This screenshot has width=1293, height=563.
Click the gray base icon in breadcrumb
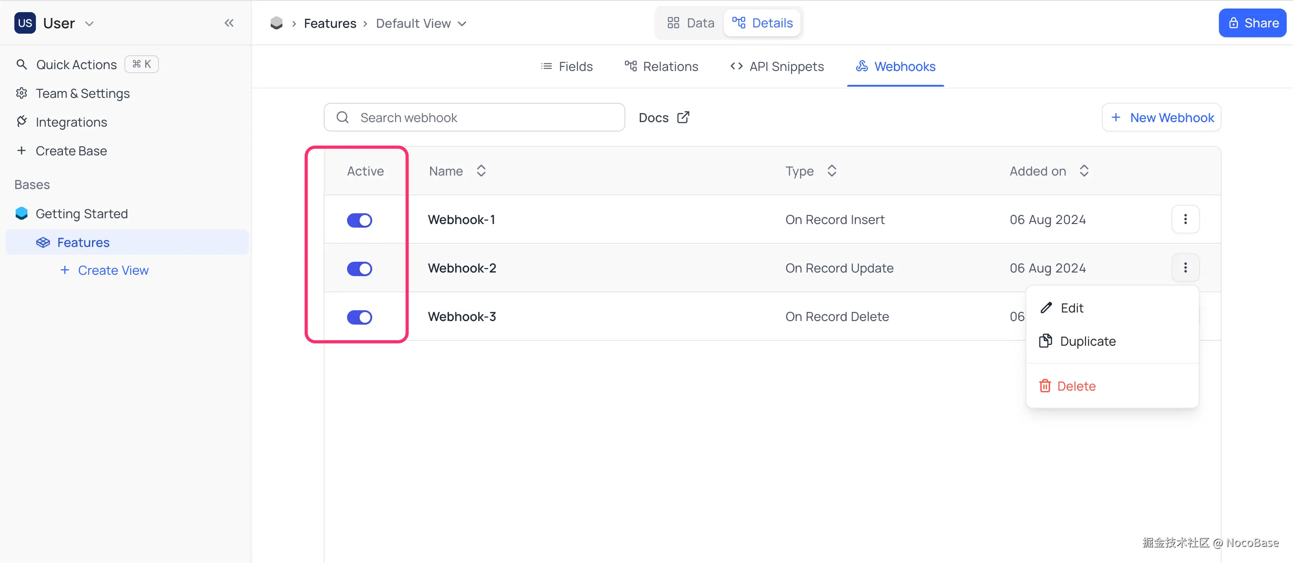pyautogui.click(x=277, y=23)
